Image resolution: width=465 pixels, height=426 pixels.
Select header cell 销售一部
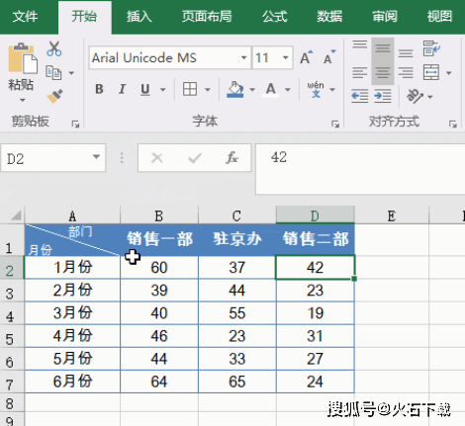(x=159, y=239)
